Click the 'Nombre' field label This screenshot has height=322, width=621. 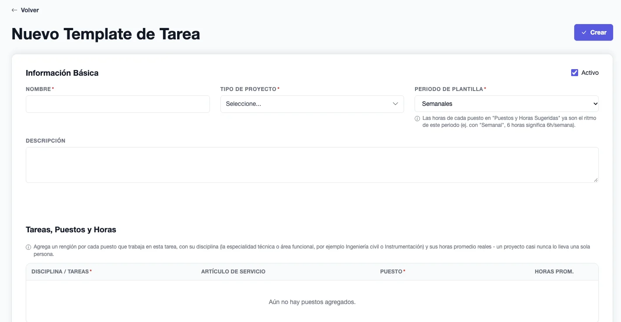point(40,89)
